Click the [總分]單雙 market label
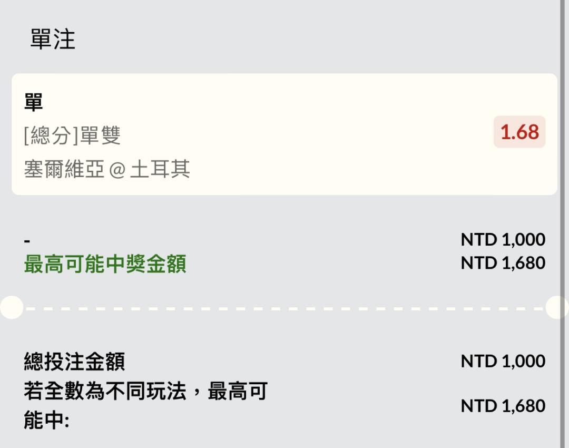The width and height of the screenshot is (569, 448). pyautogui.click(x=72, y=135)
